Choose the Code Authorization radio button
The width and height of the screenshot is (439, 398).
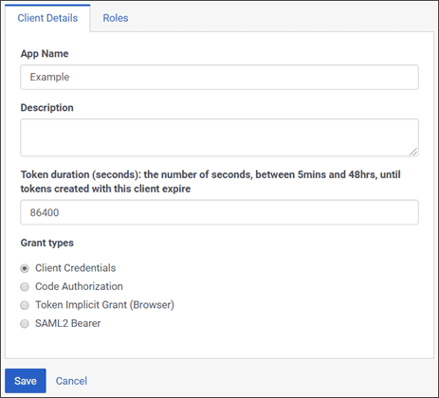pyautogui.click(x=25, y=287)
